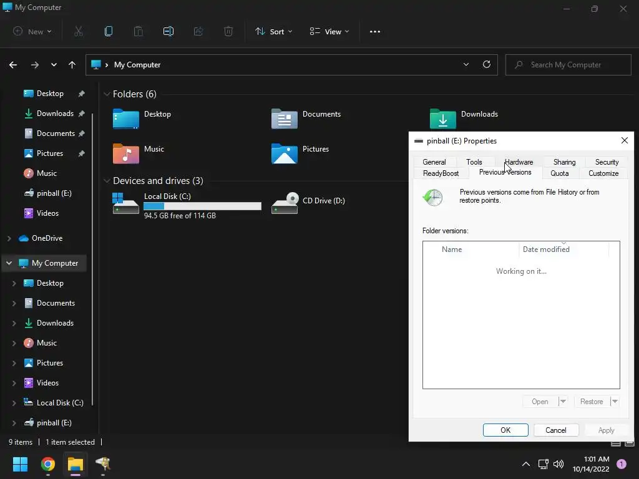Screen dimensions: 639x479
Task: Click the Date modified column header
Action: click(x=564, y=249)
